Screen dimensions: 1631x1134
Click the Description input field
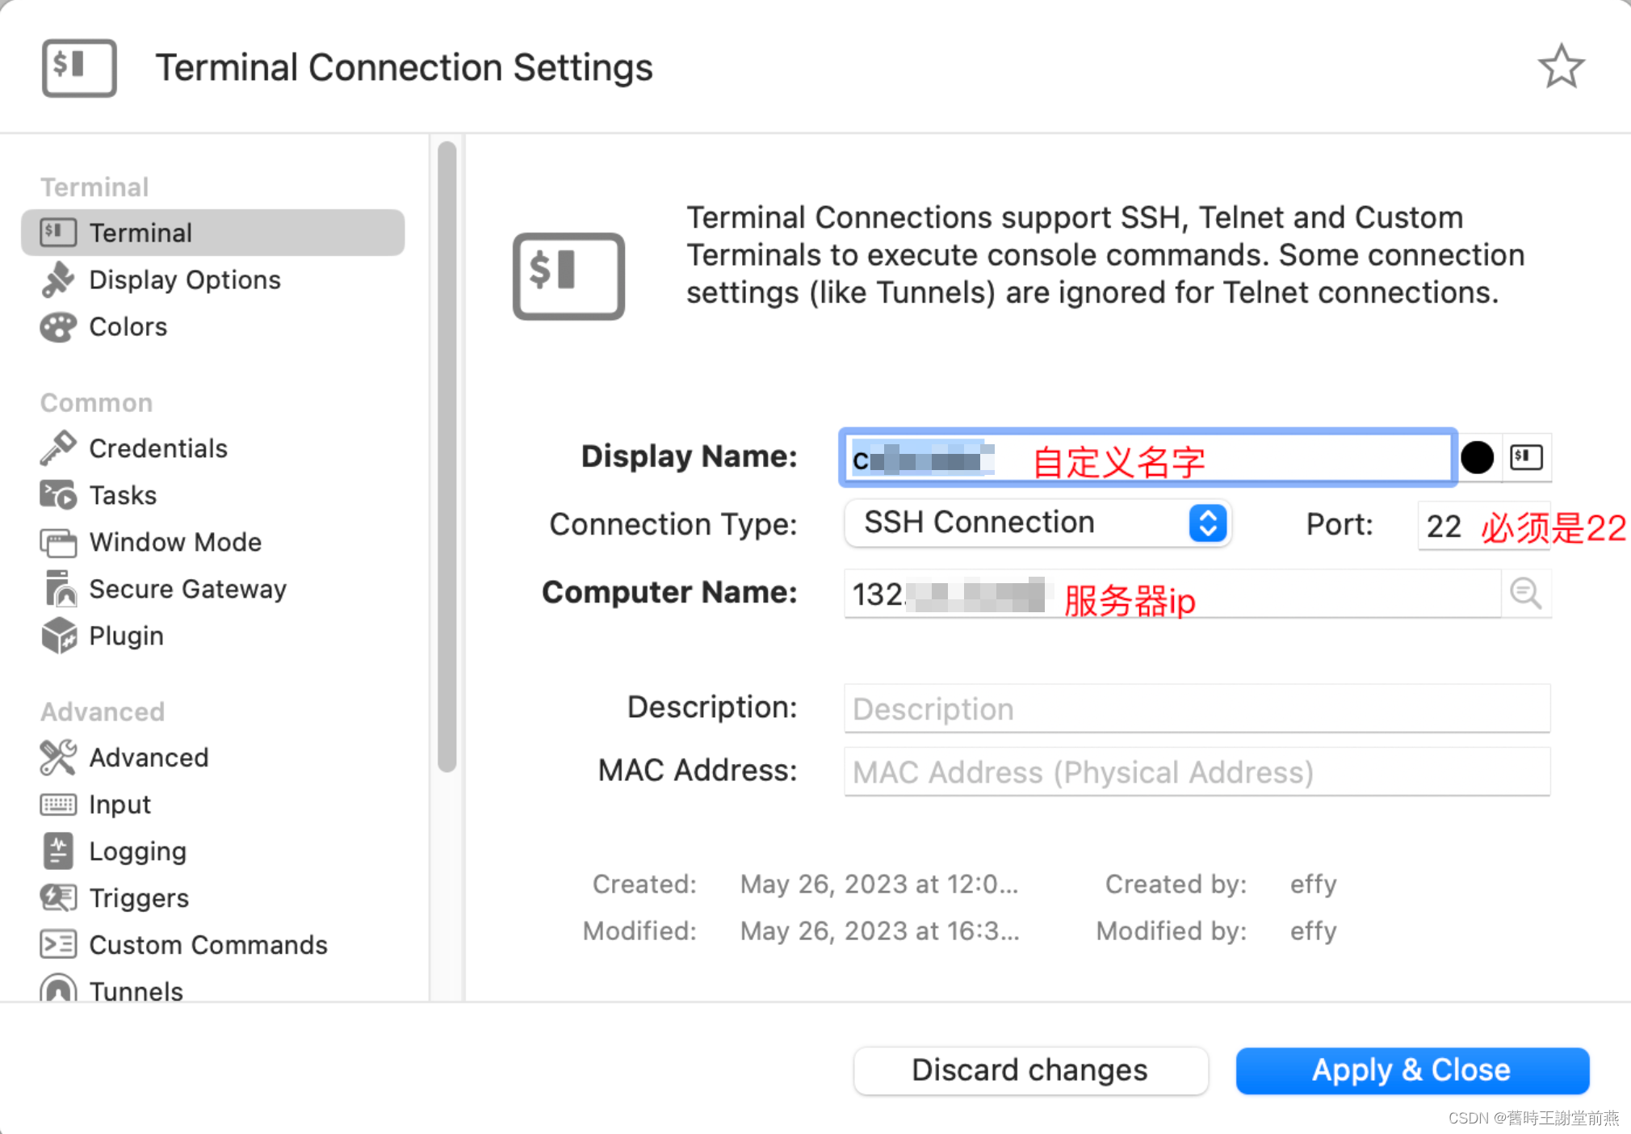[1195, 708]
